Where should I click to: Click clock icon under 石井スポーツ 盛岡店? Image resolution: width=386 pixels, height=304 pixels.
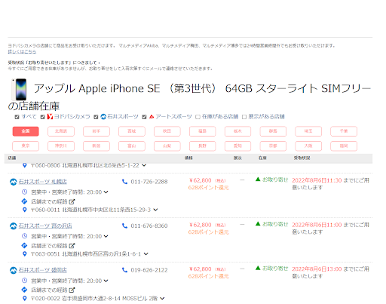[x=24, y=281]
